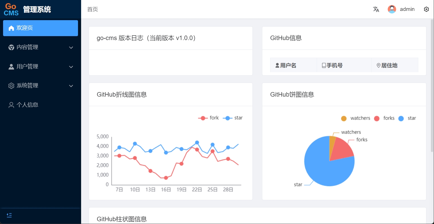Click the home icon beside 欢迎页
434x224 pixels.
(11, 28)
